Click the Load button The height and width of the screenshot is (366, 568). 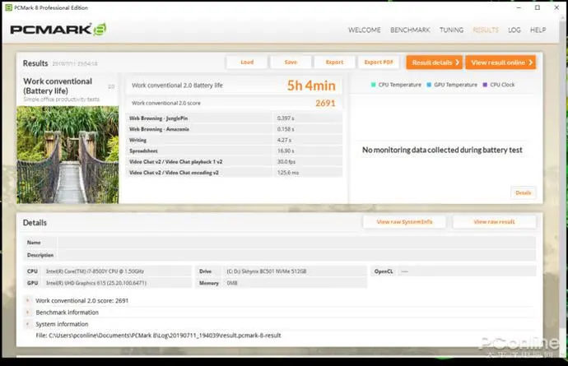(x=247, y=63)
